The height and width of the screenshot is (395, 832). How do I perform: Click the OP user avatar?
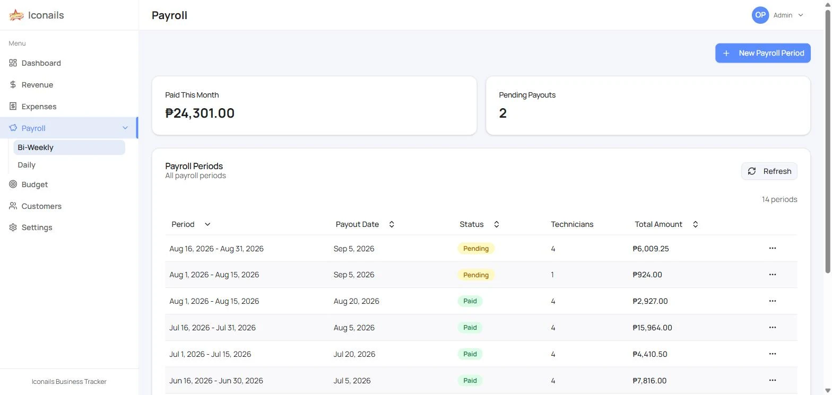[x=760, y=15]
